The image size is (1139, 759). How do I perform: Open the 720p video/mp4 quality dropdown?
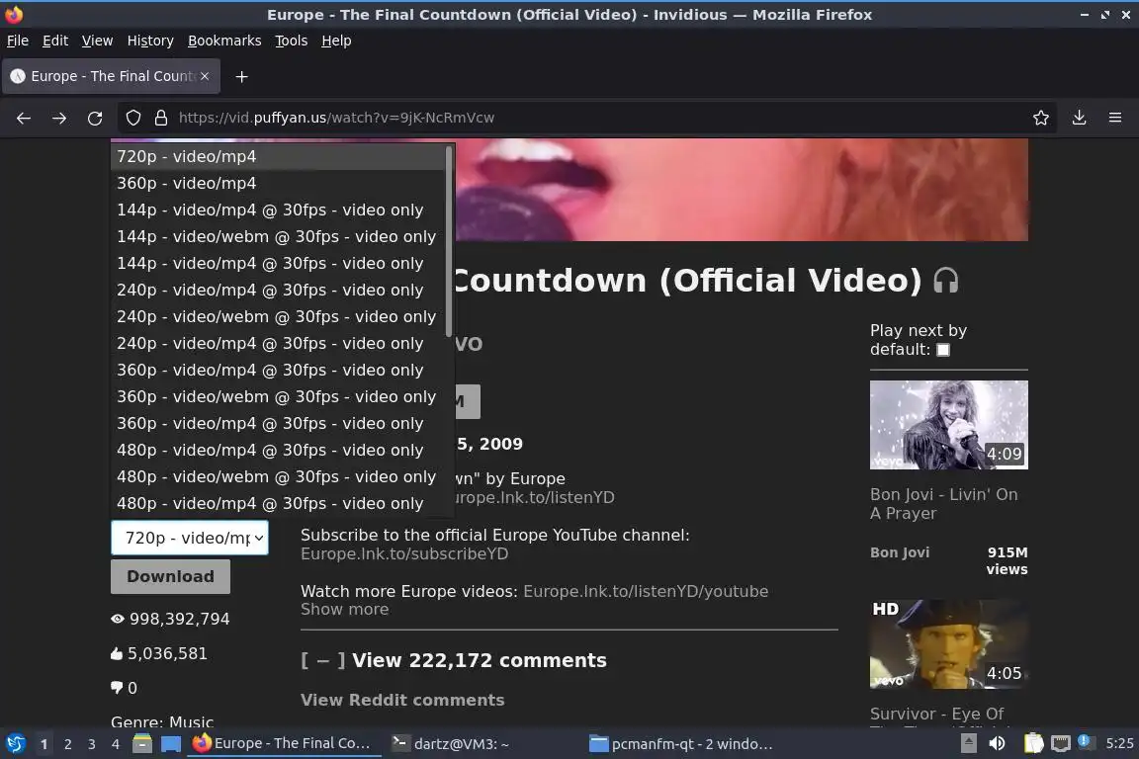[190, 539]
